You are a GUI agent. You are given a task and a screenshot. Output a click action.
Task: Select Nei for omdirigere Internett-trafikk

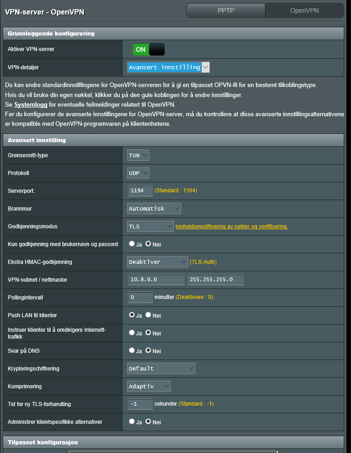[148, 333]
